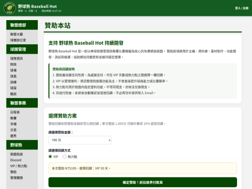Viewport: 252px width, 189px height.
Task: Open the 選秀 draft page
Action: coord(14,136)
